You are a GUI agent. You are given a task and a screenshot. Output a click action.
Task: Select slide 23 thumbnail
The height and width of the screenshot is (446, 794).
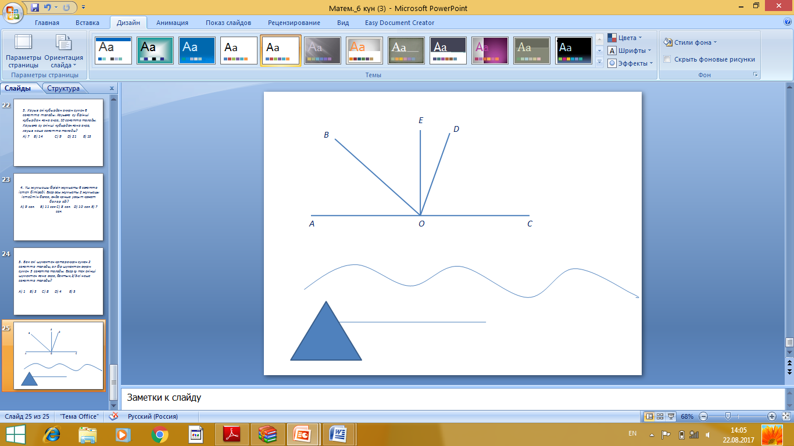(x=58, y=207)
